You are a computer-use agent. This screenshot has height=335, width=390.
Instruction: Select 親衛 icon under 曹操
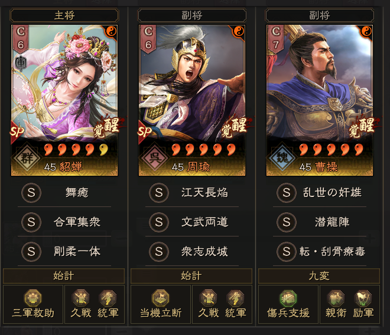coord(336,298)
